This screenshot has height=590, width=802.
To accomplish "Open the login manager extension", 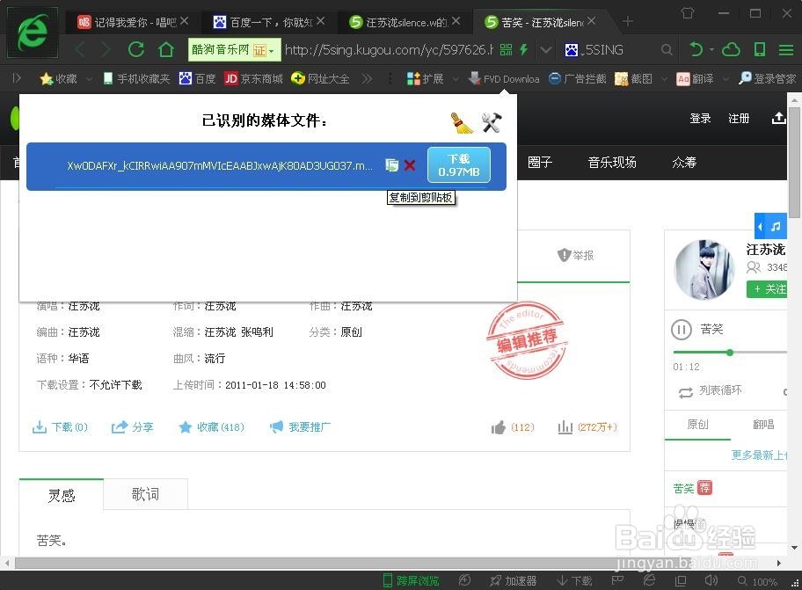I will point(767,79).
